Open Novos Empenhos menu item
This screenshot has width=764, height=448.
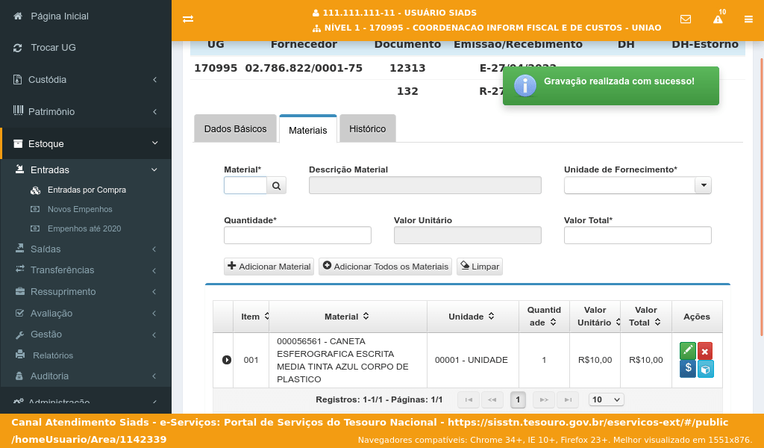coord(80,209)
